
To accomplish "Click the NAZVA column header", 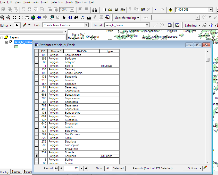I will point(82,51).
